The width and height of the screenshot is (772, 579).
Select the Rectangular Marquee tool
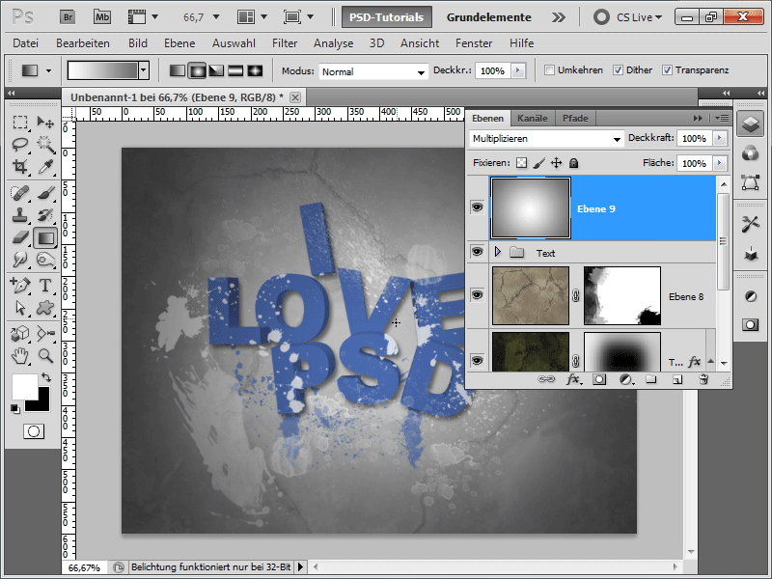(20, 122)
